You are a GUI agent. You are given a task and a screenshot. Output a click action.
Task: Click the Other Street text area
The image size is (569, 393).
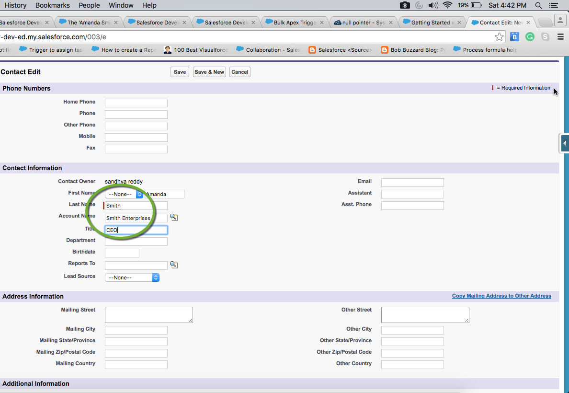pos(425,315)
